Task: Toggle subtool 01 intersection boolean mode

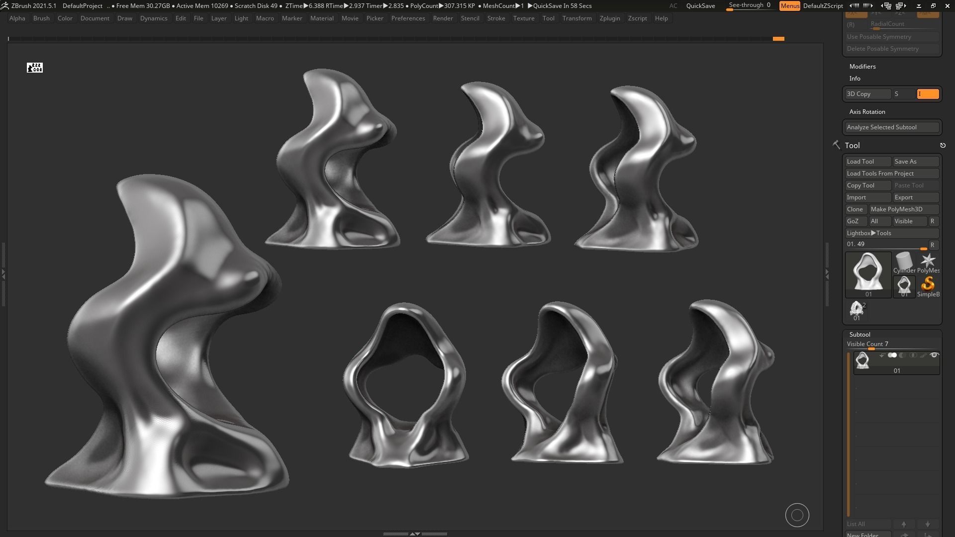Action: [x=913, y=355]
